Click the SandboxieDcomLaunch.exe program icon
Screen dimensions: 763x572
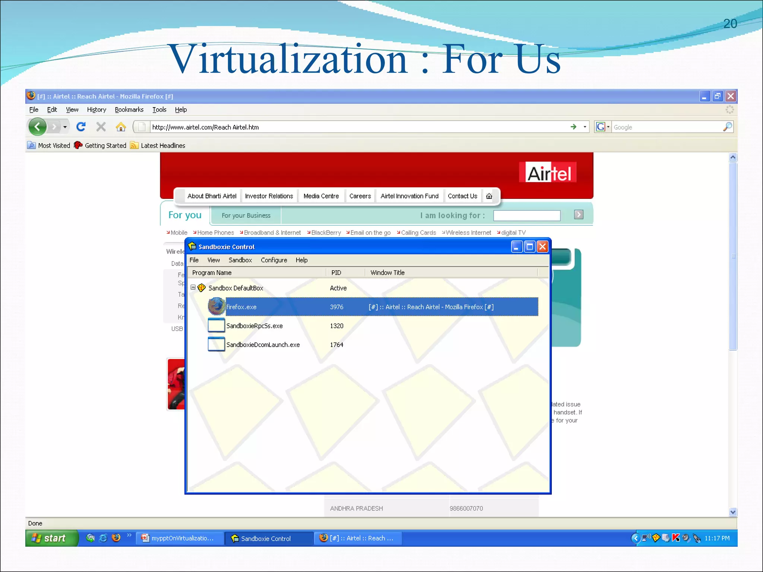point(216,344)
